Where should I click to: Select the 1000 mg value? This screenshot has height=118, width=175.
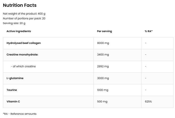102,90
